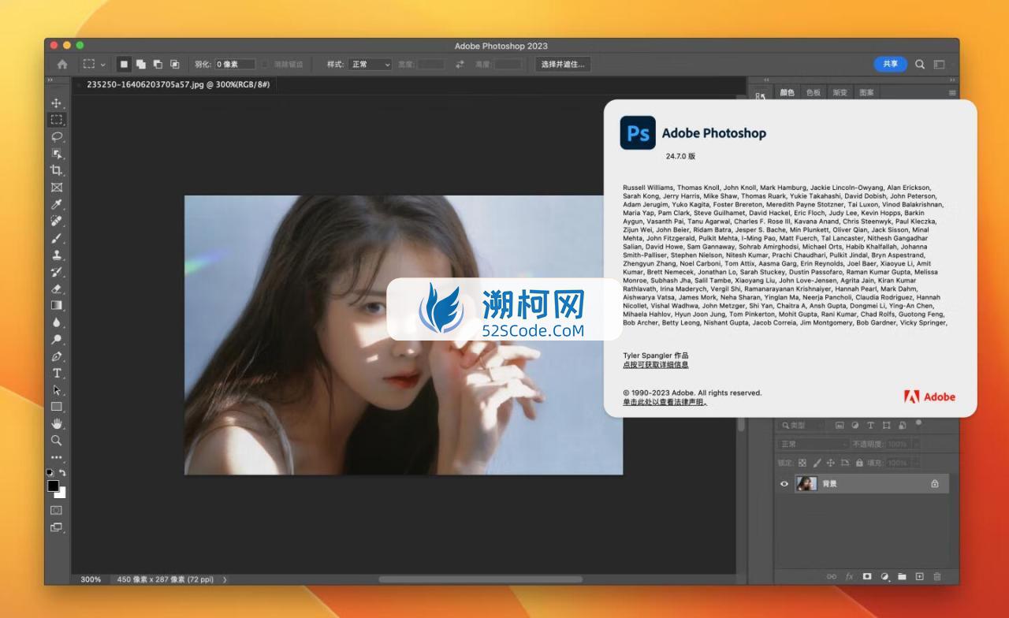Screen dimensions: 1009x618
Task: Switch to the 色板 swatches tab
Action: coord(813,92)
